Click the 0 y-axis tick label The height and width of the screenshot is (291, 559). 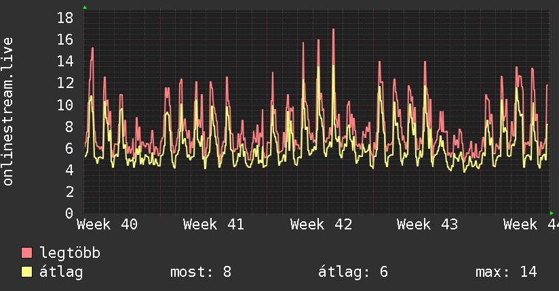coord(69,213)
